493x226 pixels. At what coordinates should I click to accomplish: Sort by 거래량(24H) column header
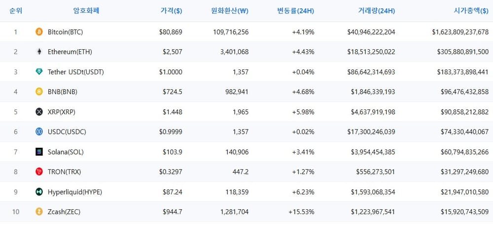click(x=376, y=11)
